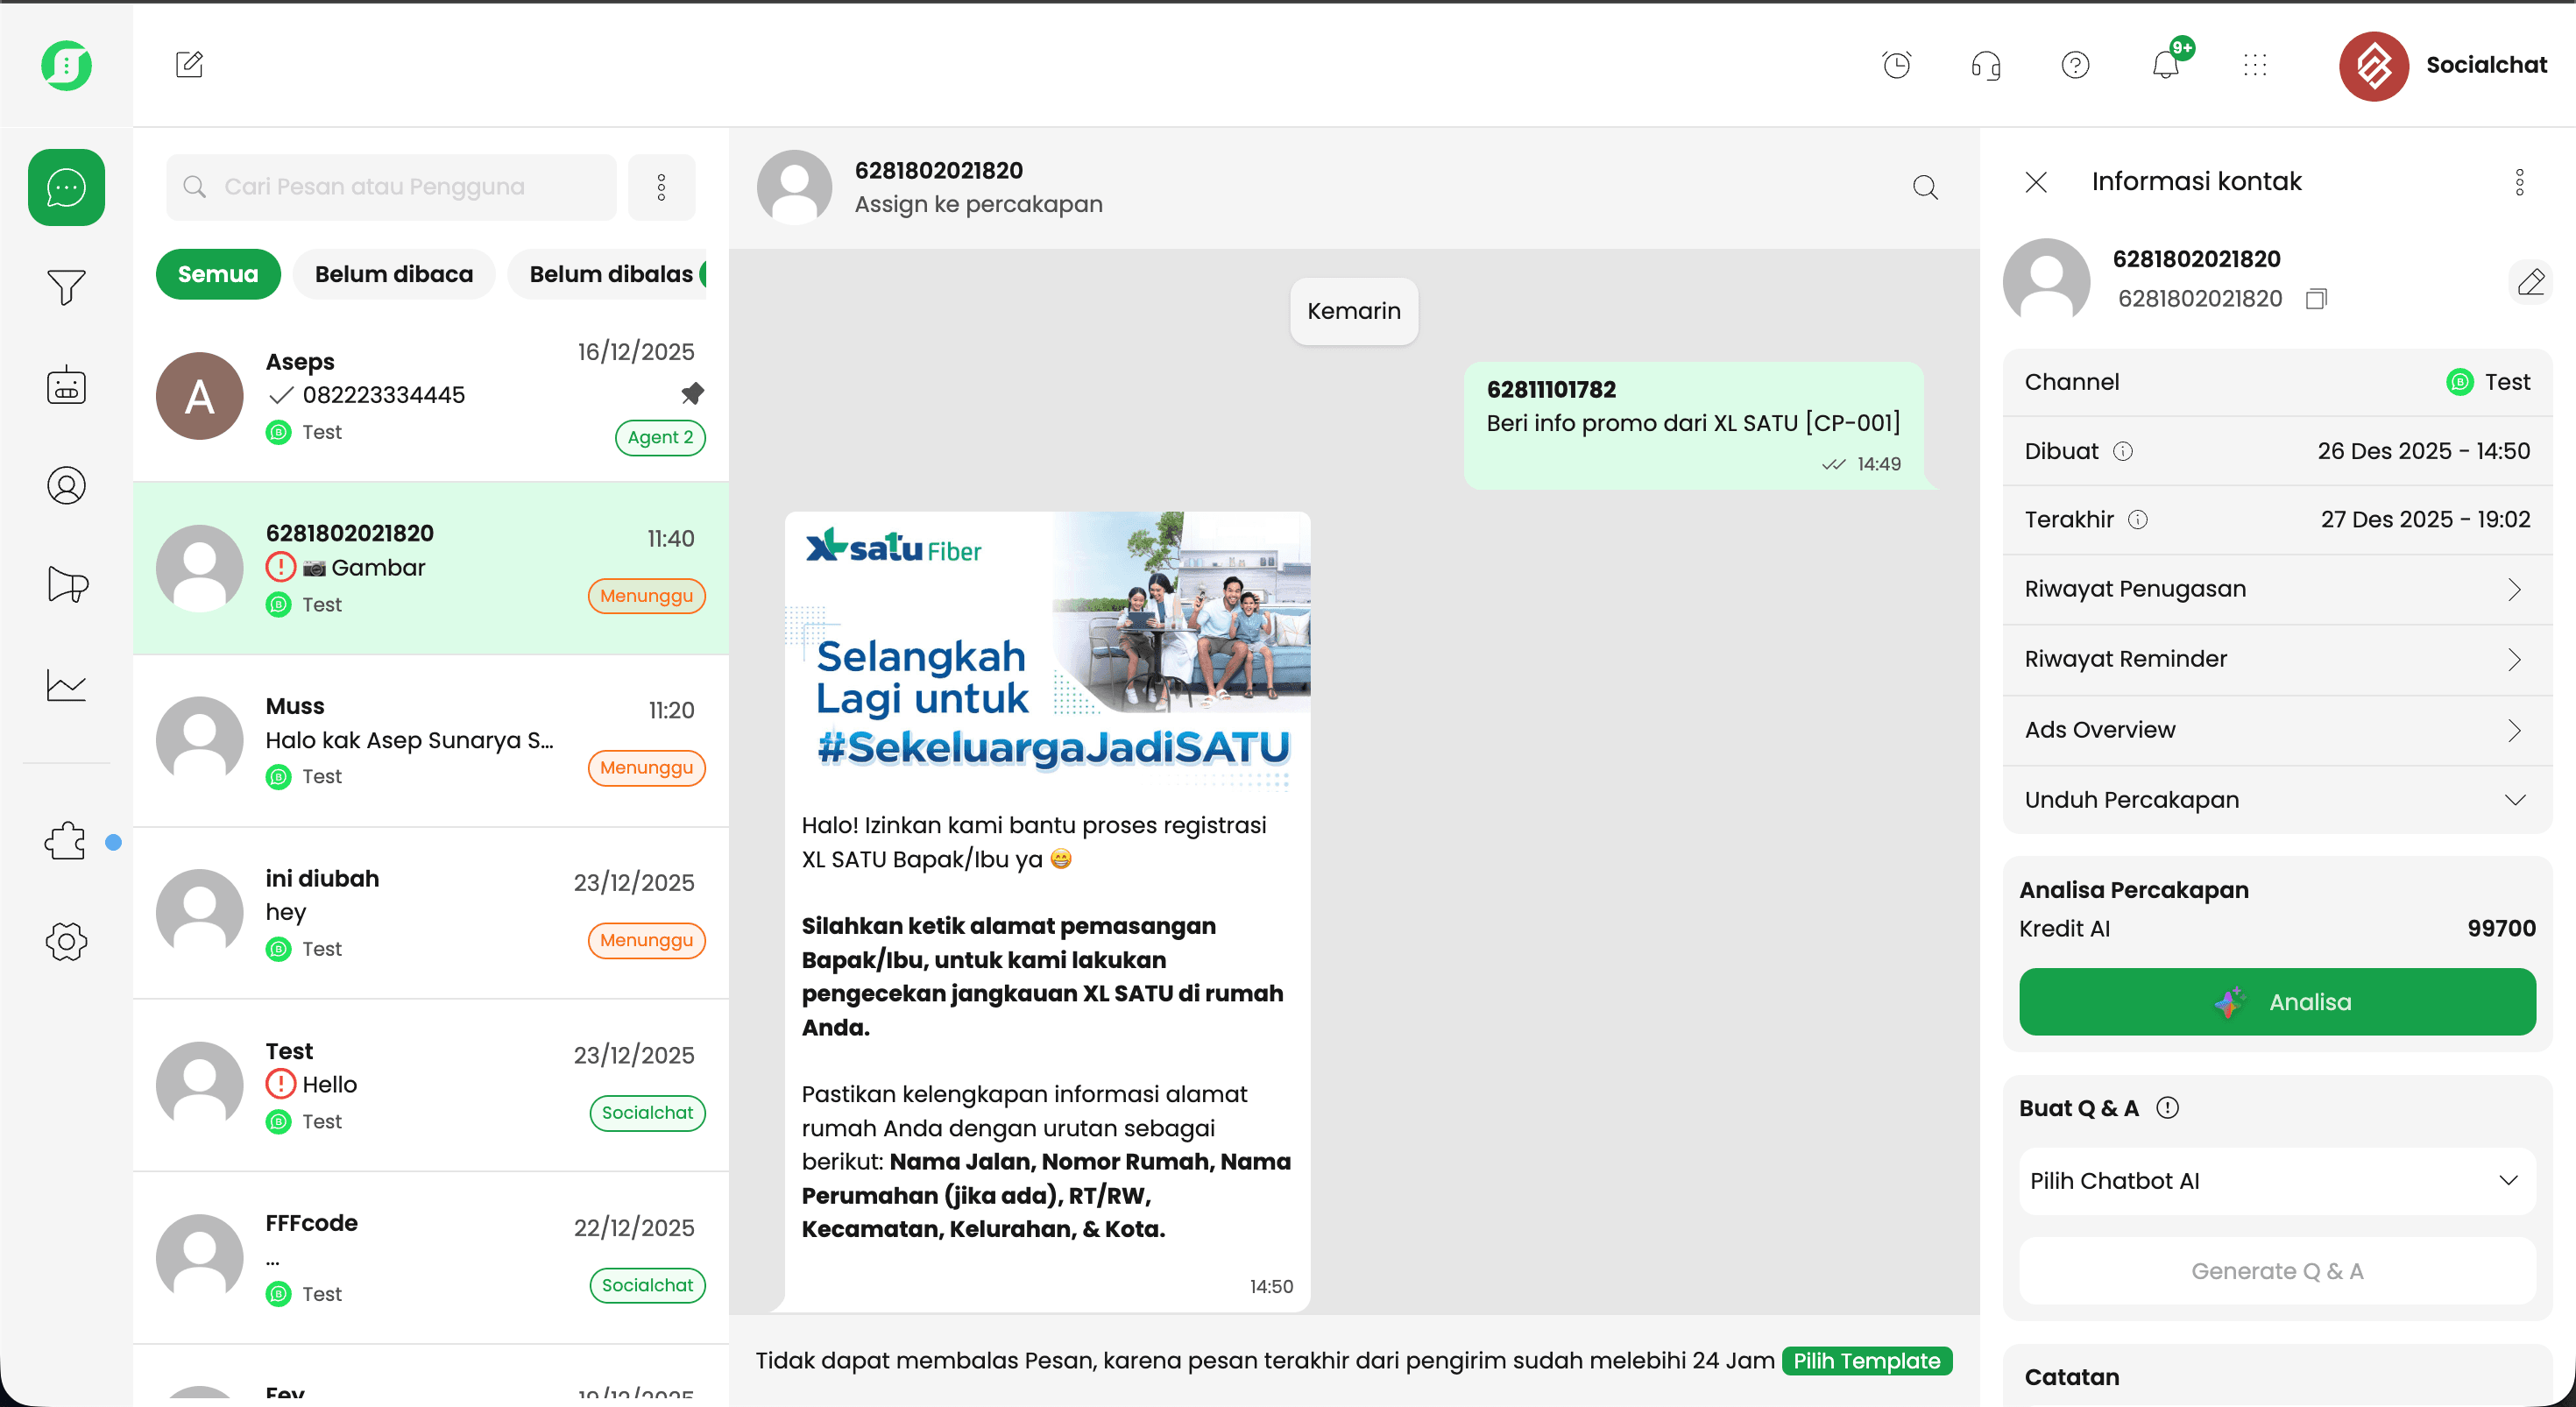2576x1407 pixels.
Task: Open the Informasi kontak three-dot menu
Action: (x=2519, y=182)
